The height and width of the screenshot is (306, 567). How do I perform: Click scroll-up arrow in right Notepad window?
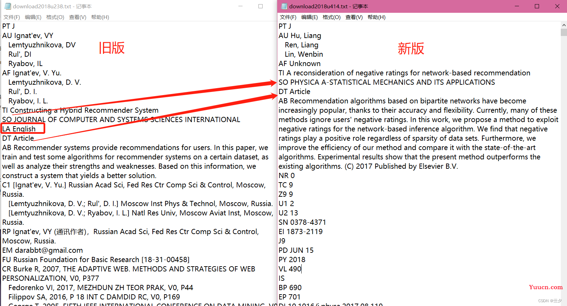pyautogui.click(x=564, y=25)
